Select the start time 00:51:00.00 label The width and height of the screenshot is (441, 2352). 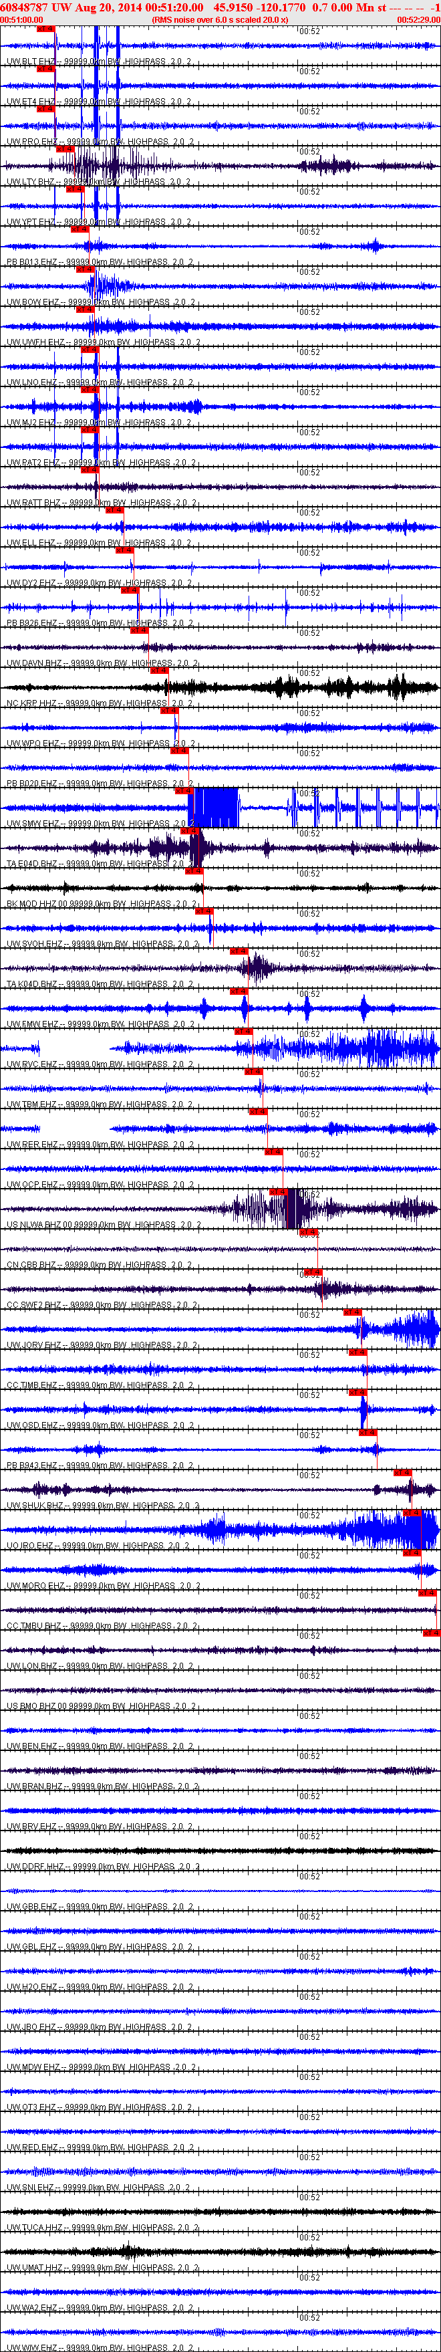pyautogui.click(x=22, y=19)
